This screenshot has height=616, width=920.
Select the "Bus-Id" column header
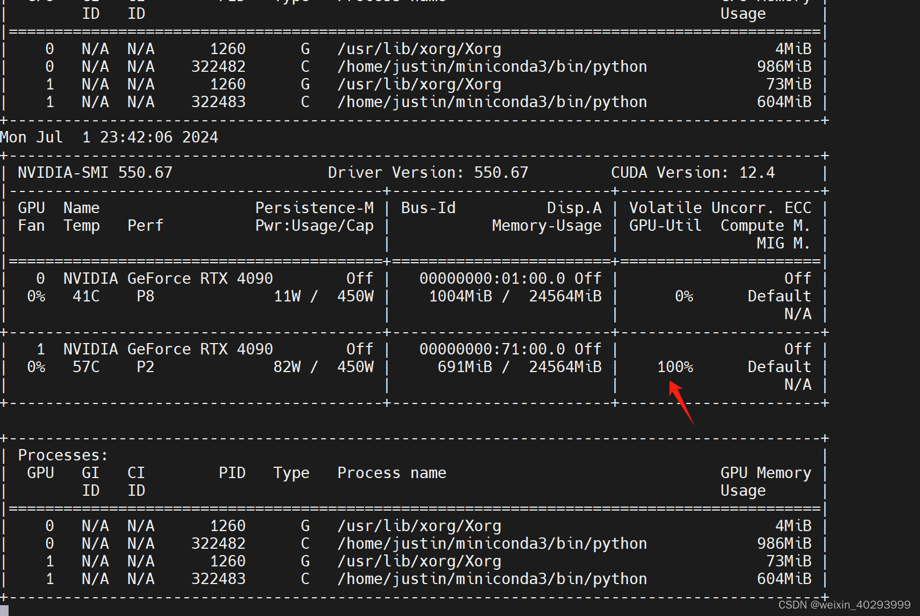coord(428,208)
